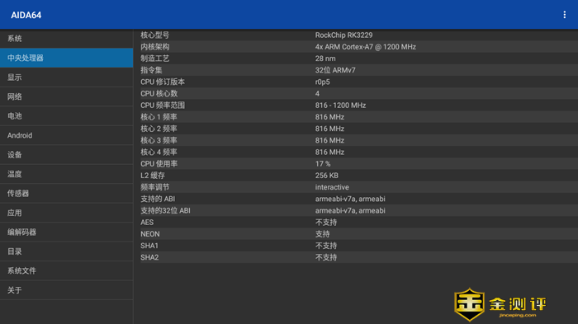This screenshot has height=324, width=578.
Task: Go to the 网络 section
Action: (66, 96)
